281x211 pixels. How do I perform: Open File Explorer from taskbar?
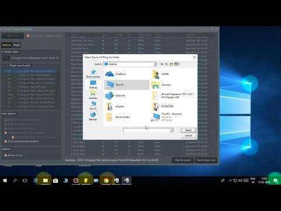click(x=46, y=181)
